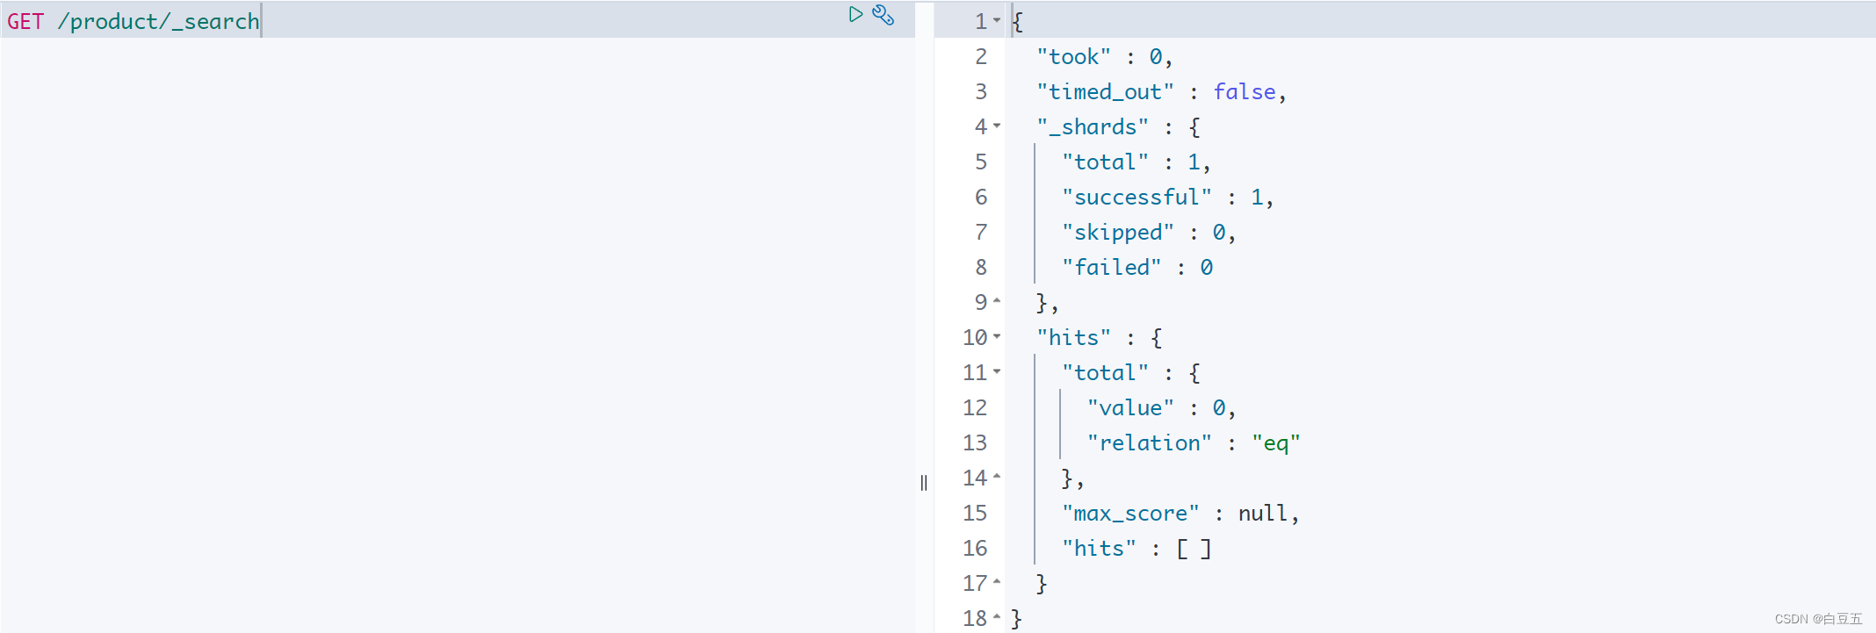Image resolution: width=1876 pixels, height=633 pixels.
Task: Collapse the root object fold arrow on line 1
Action: tap(997, 20)
